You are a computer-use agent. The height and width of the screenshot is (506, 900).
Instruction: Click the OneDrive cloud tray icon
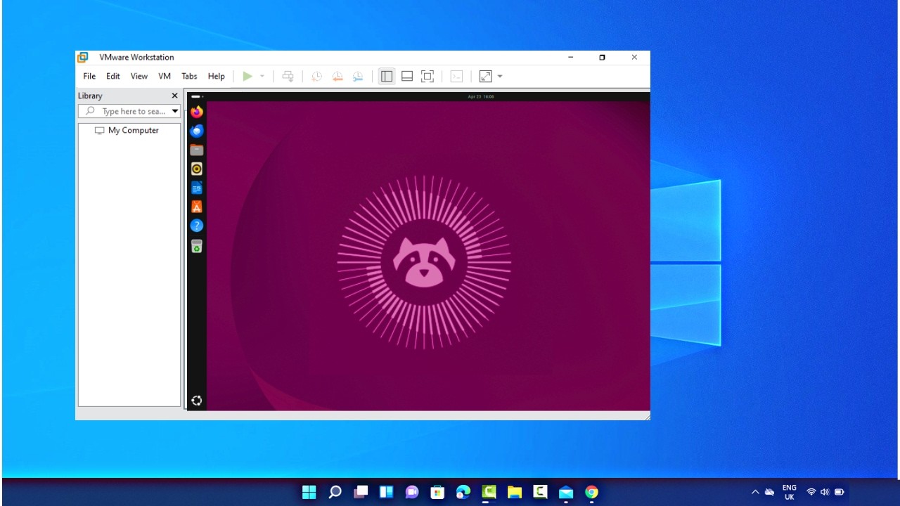pyautogui.click(x=770, y=492)
